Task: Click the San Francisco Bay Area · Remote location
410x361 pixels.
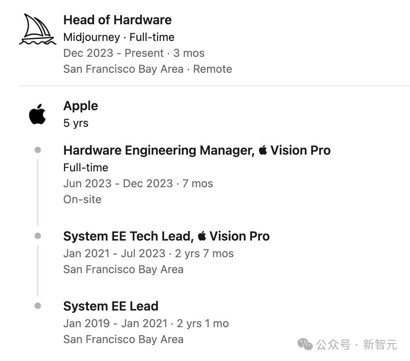Action: [147, 69]
